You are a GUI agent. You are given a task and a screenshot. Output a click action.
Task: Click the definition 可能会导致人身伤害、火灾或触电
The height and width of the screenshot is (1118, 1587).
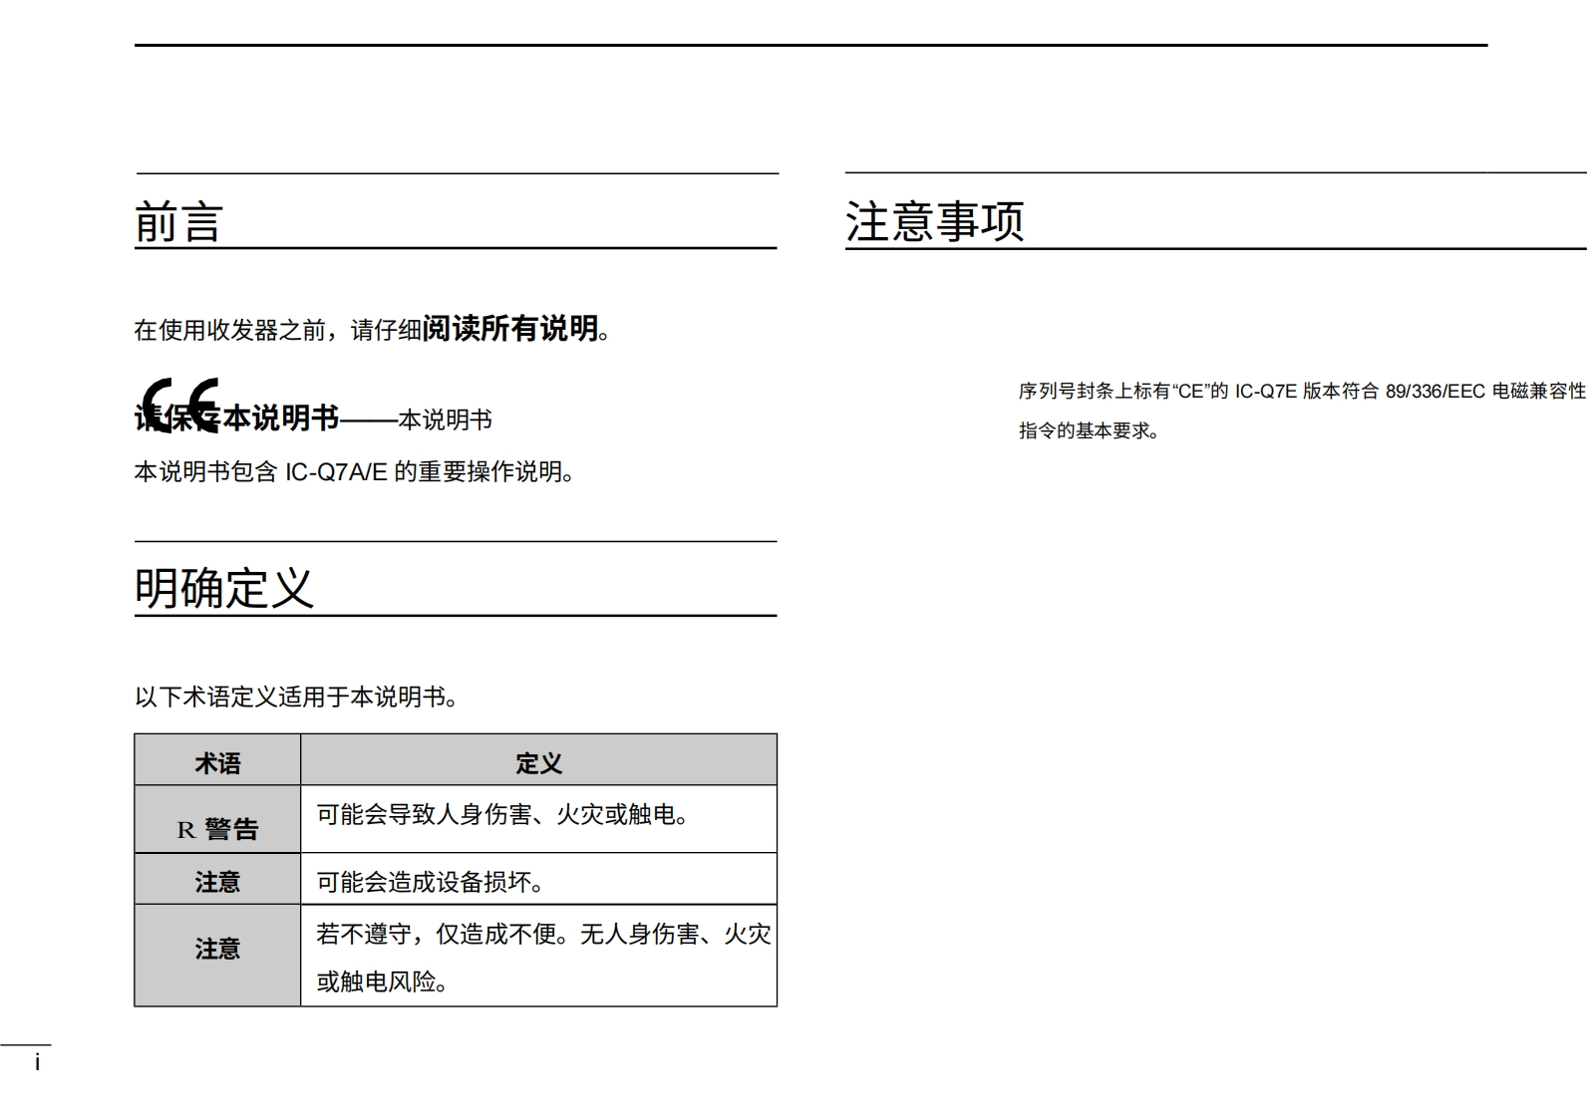click(503, 815)
